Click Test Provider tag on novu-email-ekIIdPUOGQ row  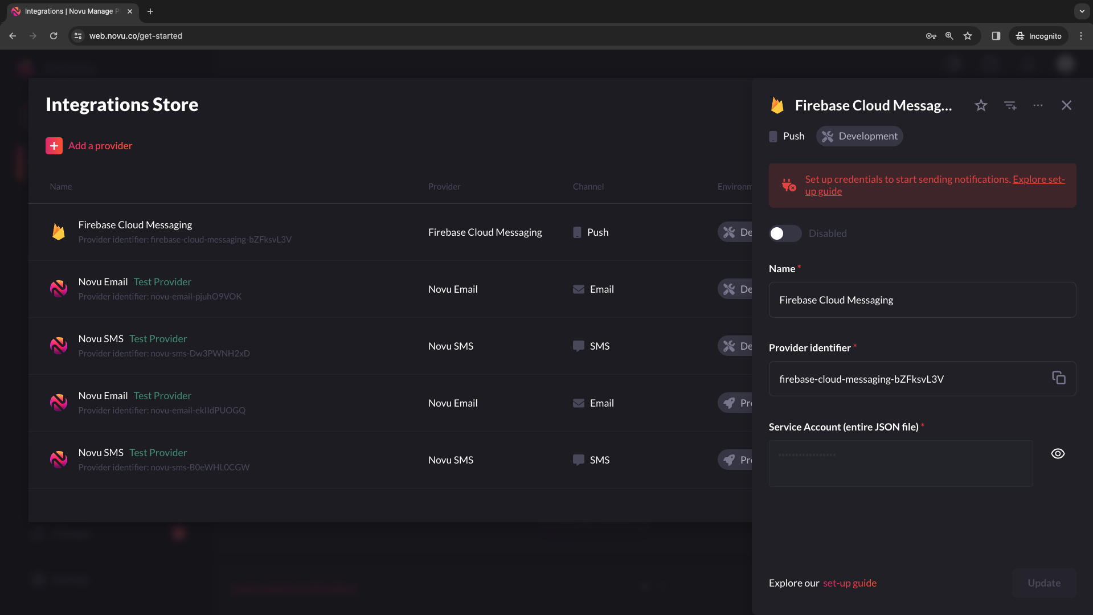[162, 396]
